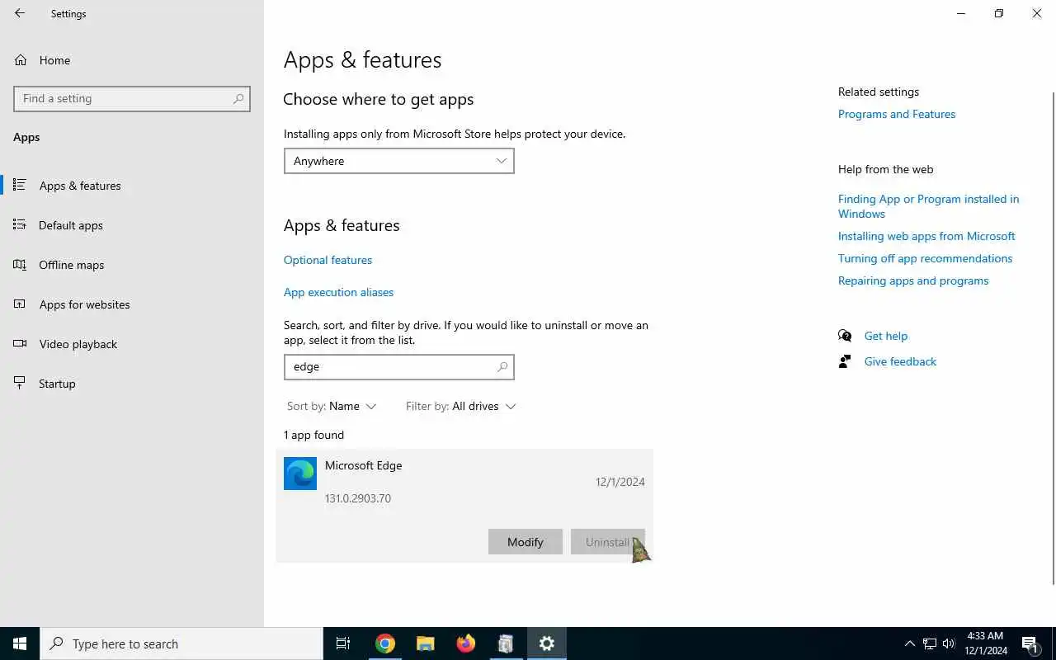The width and height of the screenshot is (1056, 660).
Task: Click the app list search box containing edge
Action: pyautogui.click(x=399, y=366)
